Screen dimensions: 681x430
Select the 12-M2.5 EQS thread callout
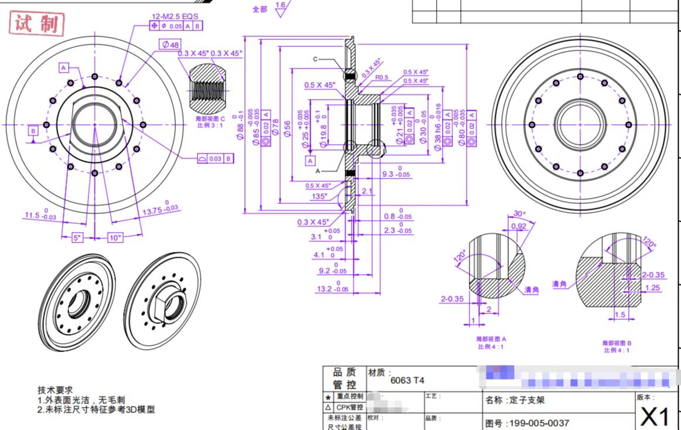tap(175, 16)
